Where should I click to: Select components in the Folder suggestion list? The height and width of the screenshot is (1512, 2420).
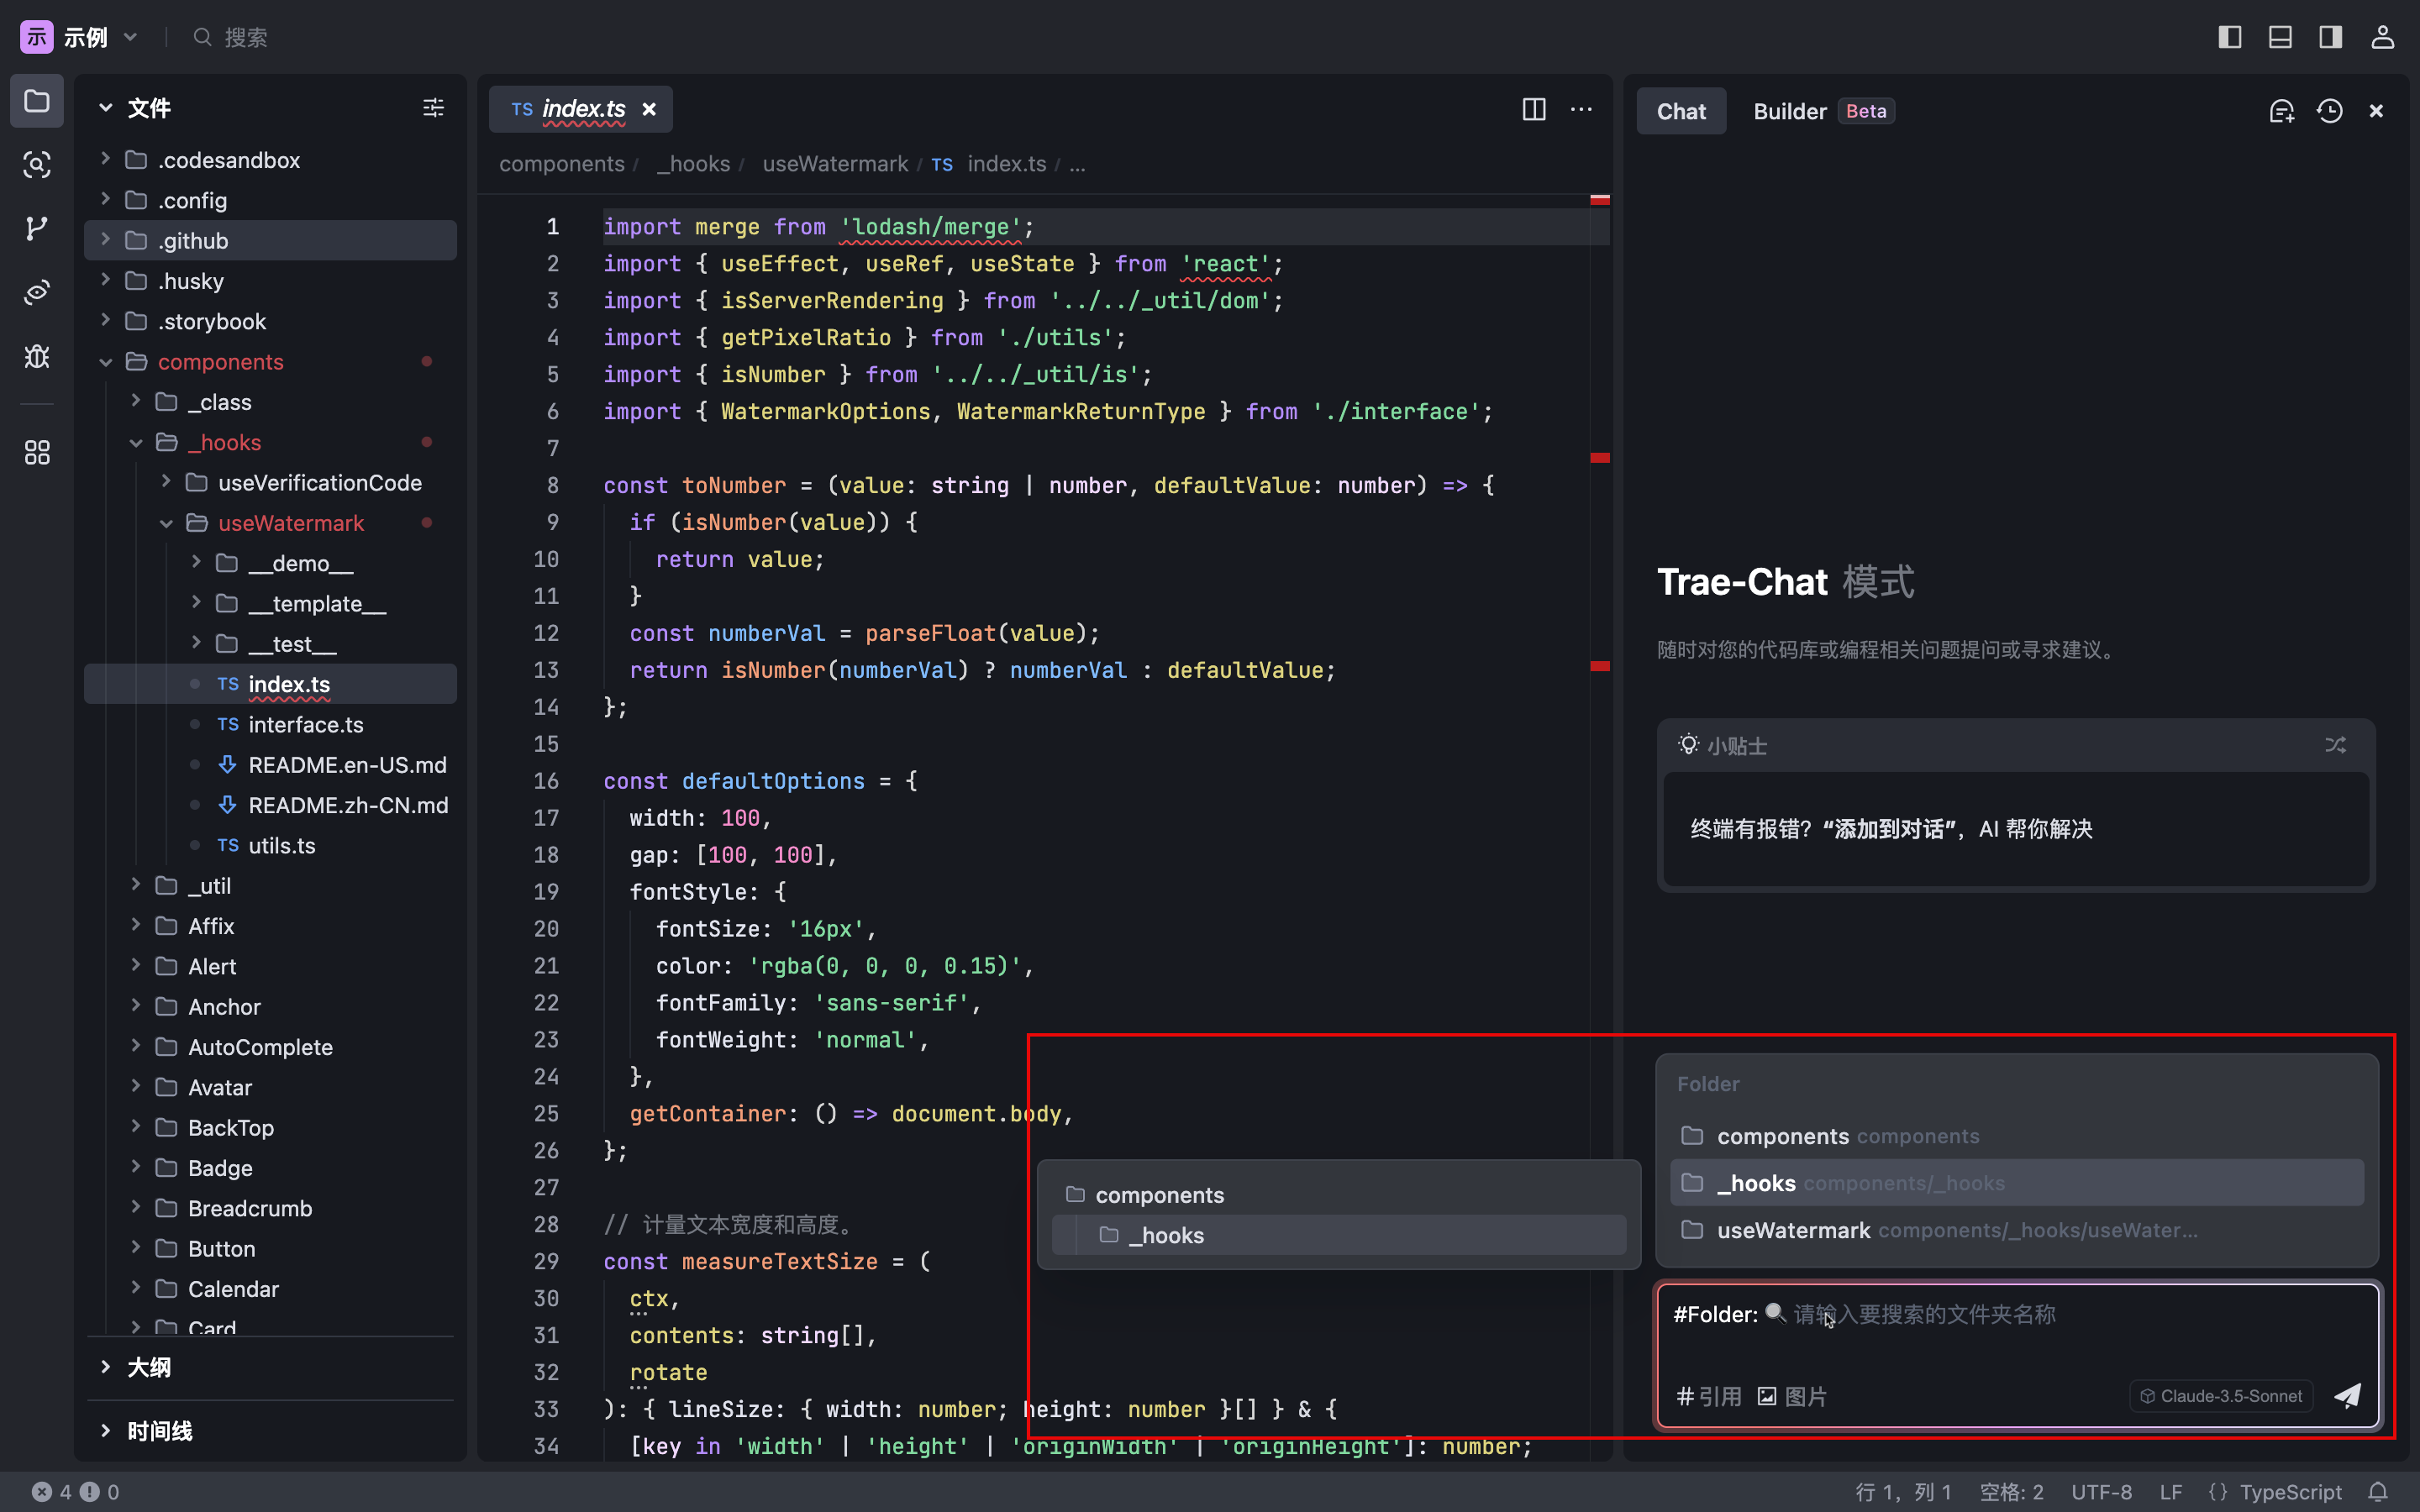pos(2017,1136)
